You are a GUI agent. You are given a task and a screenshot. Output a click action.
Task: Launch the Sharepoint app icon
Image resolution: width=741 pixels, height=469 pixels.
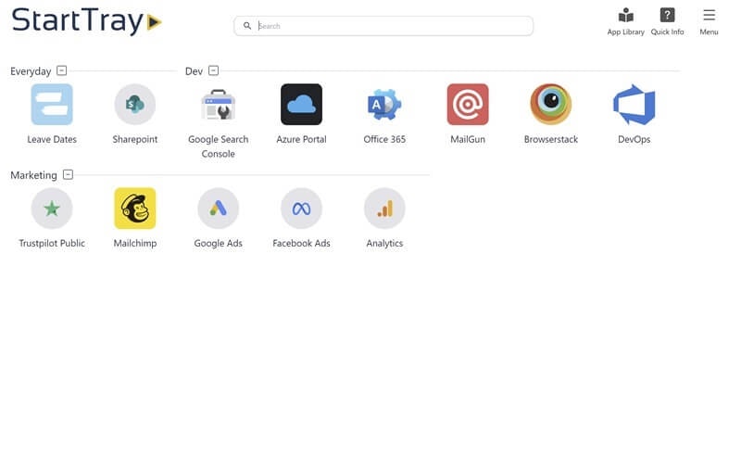135,105
